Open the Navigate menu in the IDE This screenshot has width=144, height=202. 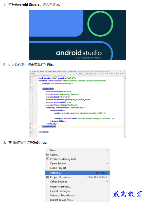42,71
